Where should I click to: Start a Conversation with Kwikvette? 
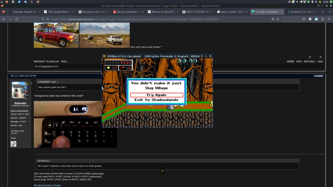[x=20, y=111]
